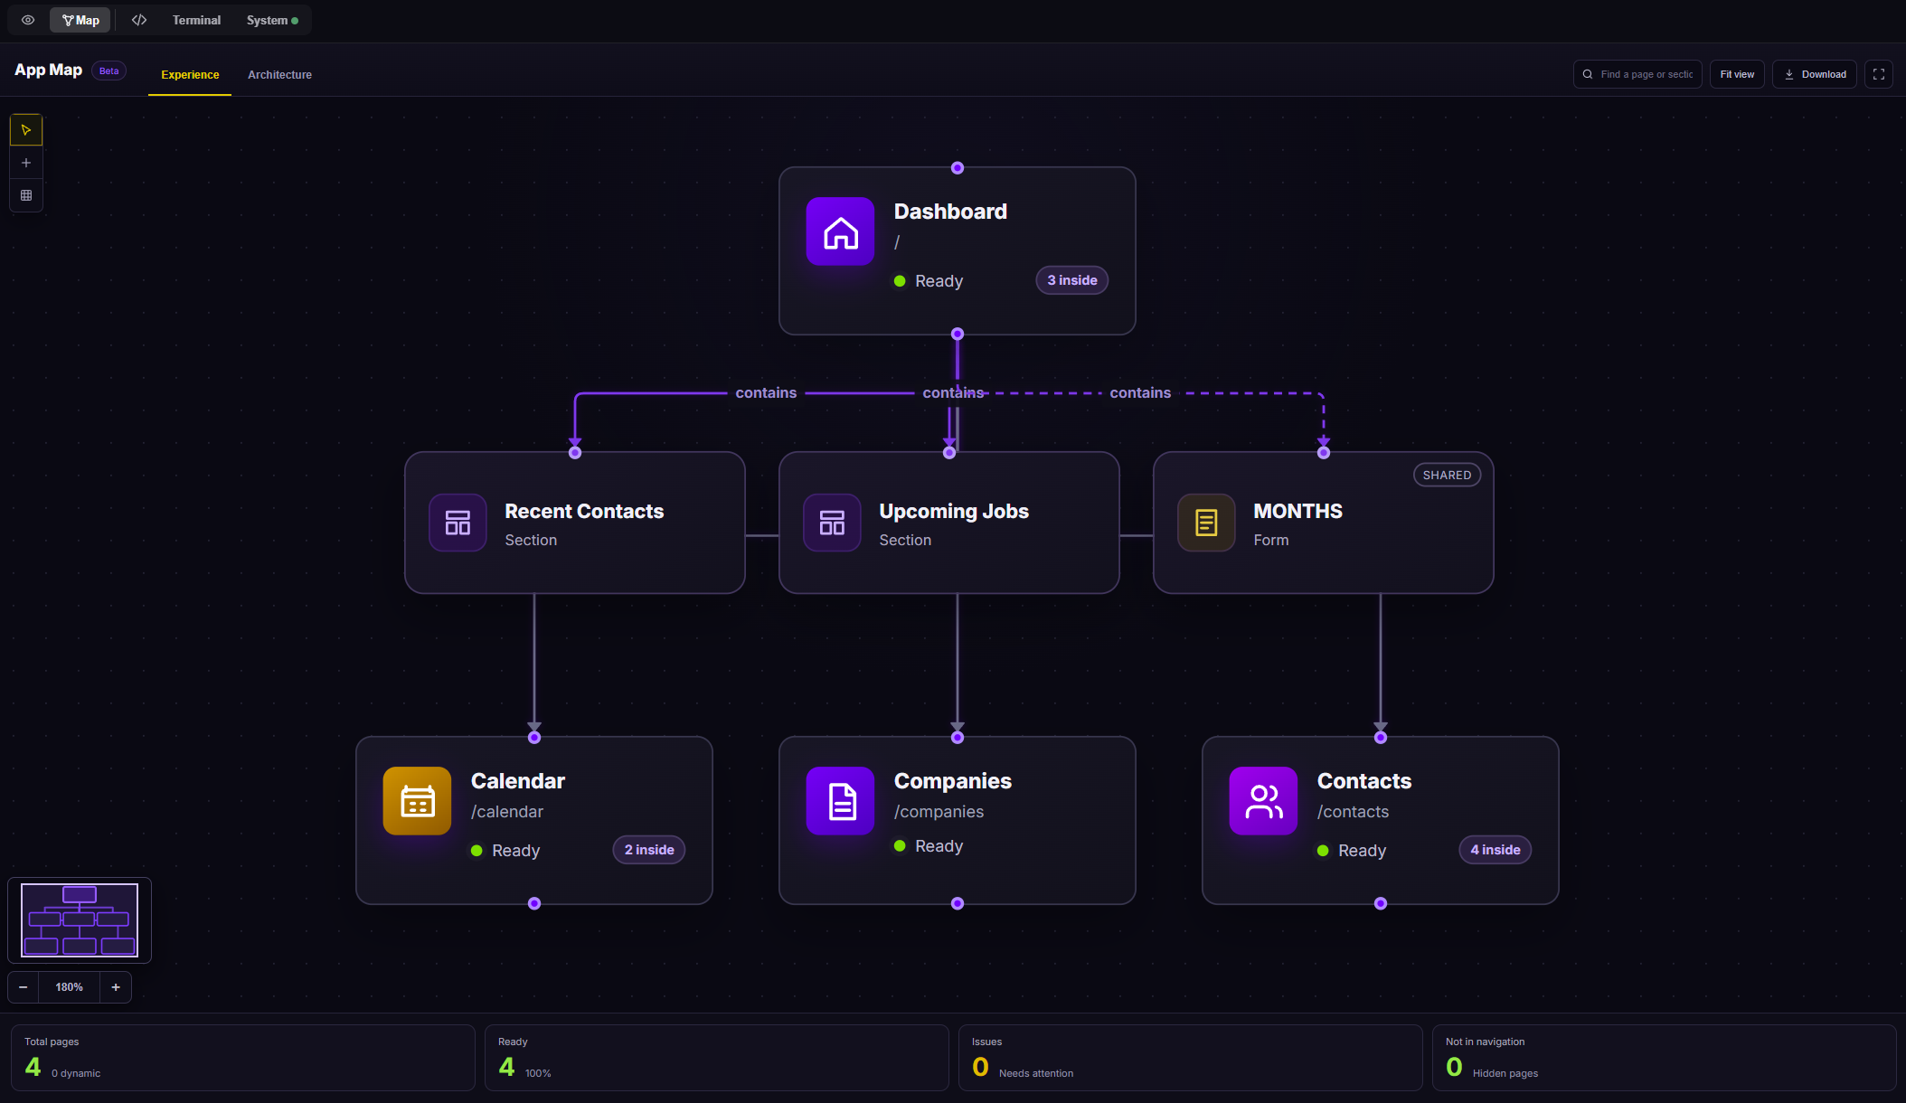Select the Experience tab
The image size is (1906, 1103).
(x=190, y=75)
